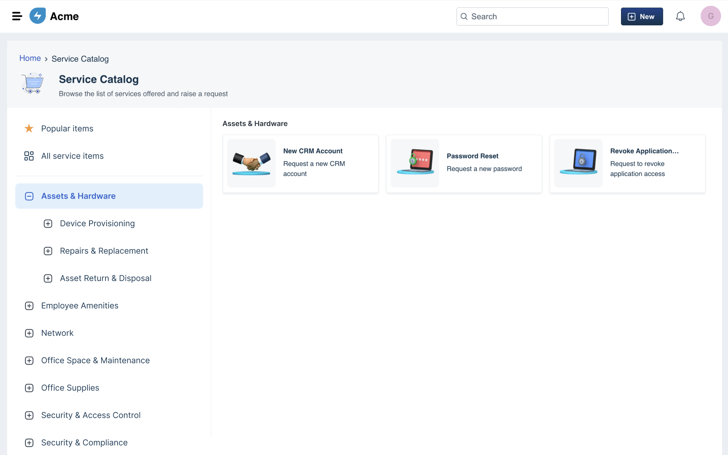Collapse the Assets & Hardware category
This screenshot has height=455, width=728.
[29, 196]
